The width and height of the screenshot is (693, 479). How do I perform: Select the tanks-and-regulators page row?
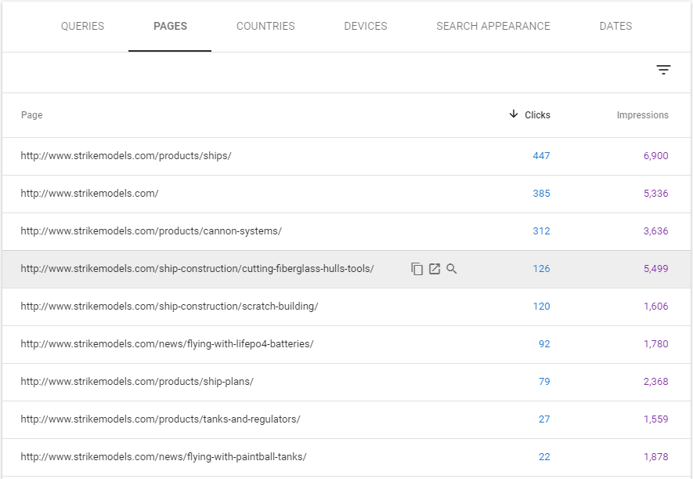(346, 419)
